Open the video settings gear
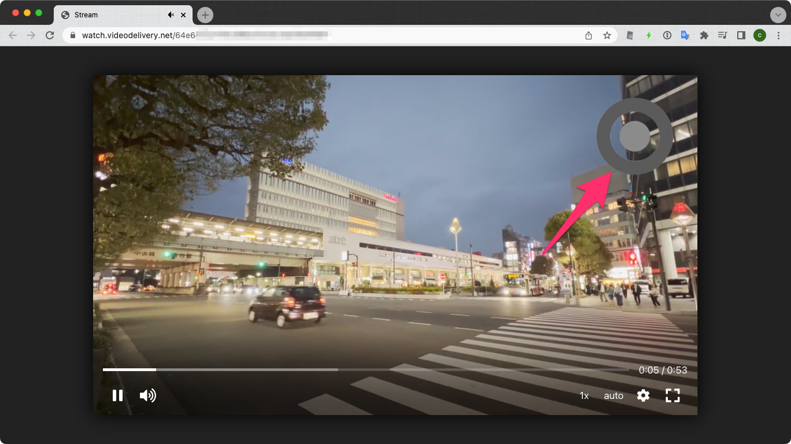Viewport: 791px width, 444px height. [643, 395]
